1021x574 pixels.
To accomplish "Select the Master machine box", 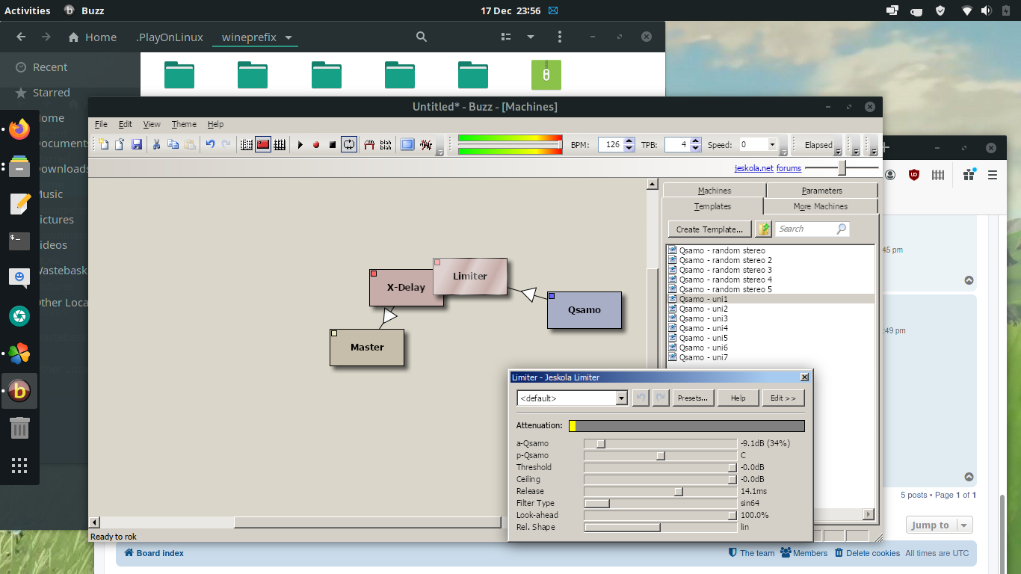I will [367, 348].
